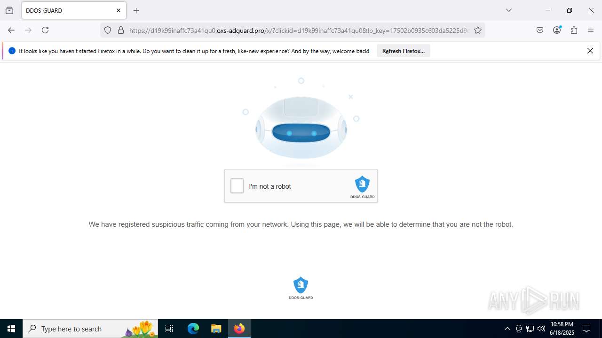The width and height of the screenshot is (602, 338).
Task: Expand the list all tabs dropdown
Action: [x=508, y=10]
